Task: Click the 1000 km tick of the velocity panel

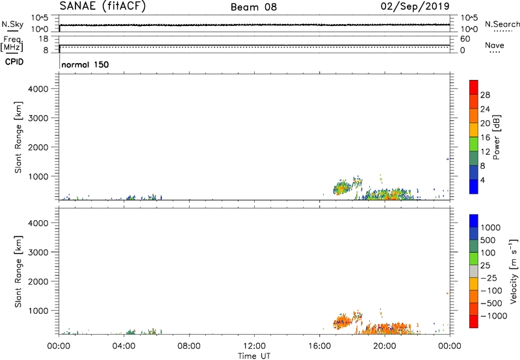Action: [38, 311]
